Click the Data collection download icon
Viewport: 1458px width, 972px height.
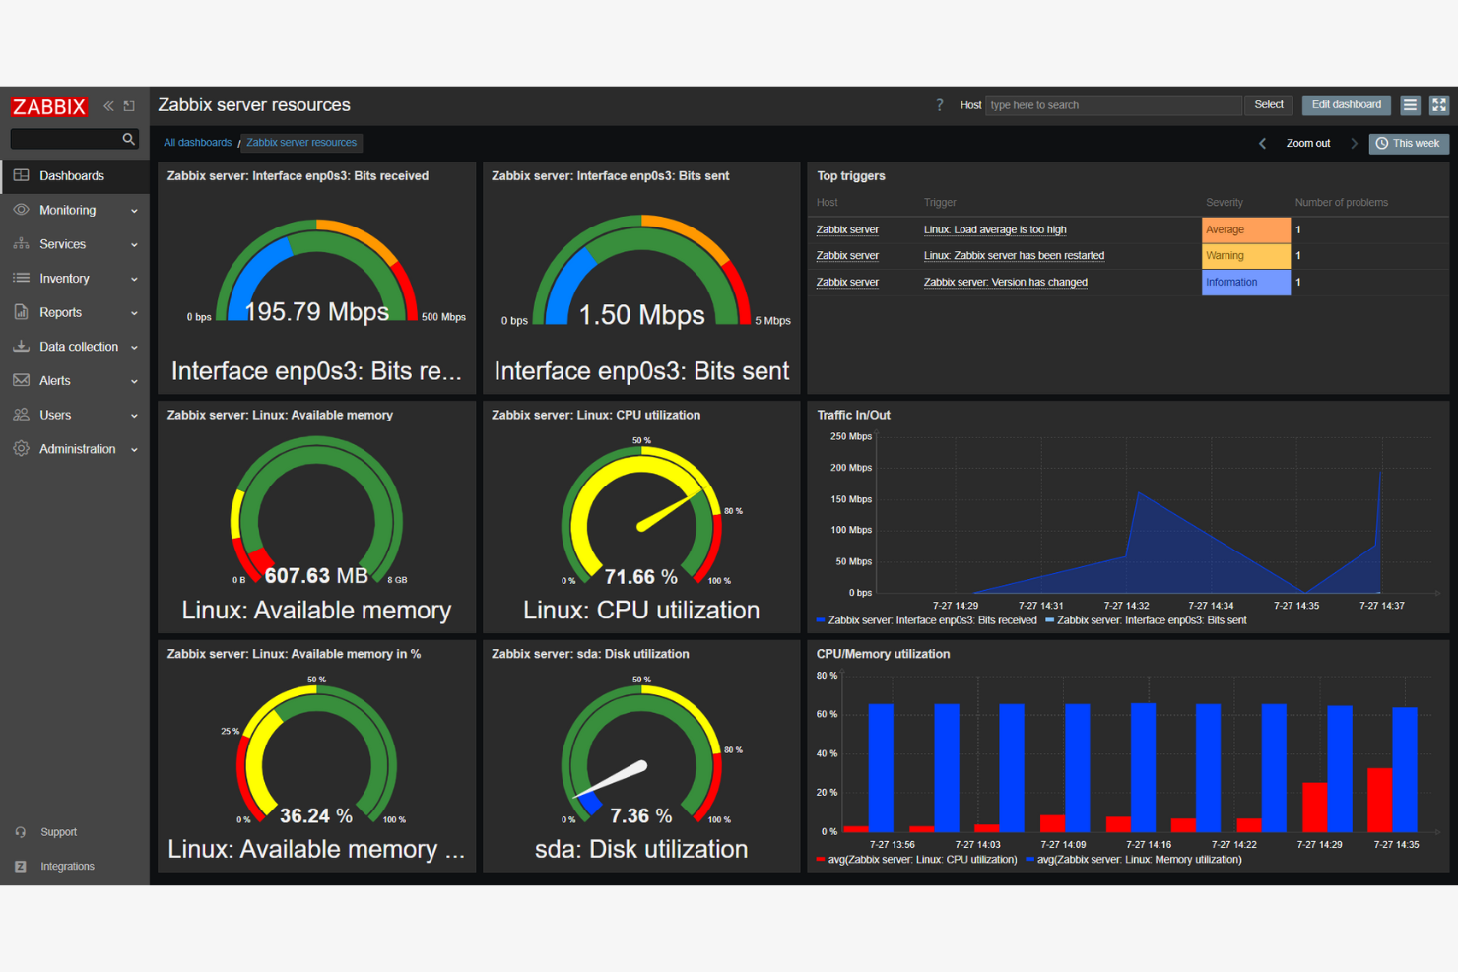tap(21, 347)
